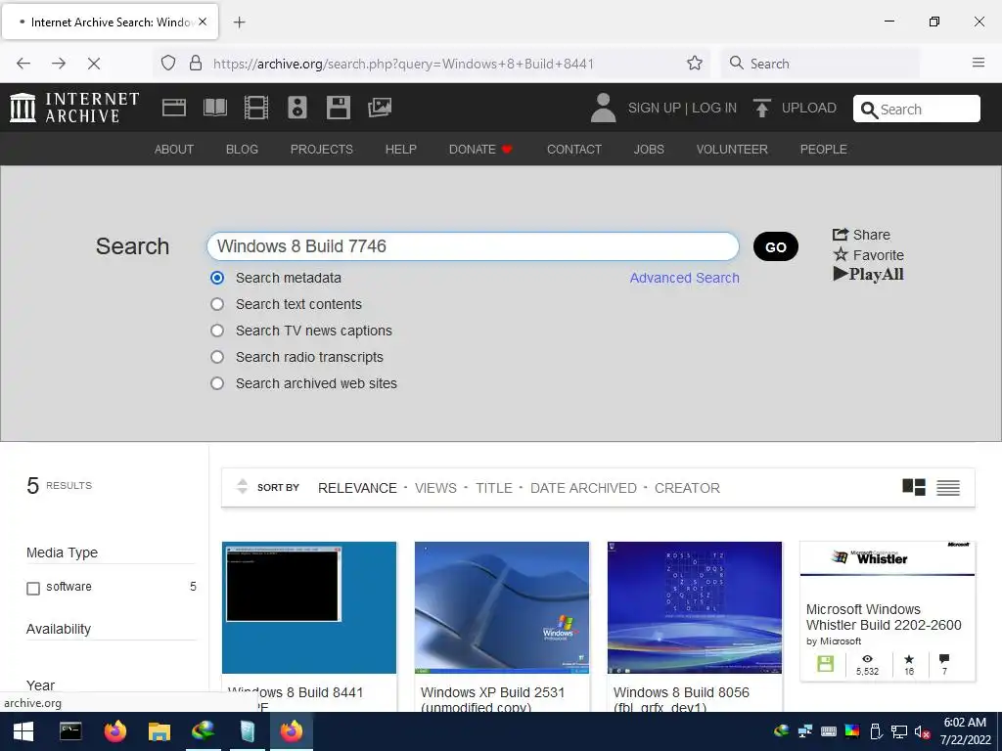Stop loading the page
This screenshot has width=1002, height=751.
(94, 64)
